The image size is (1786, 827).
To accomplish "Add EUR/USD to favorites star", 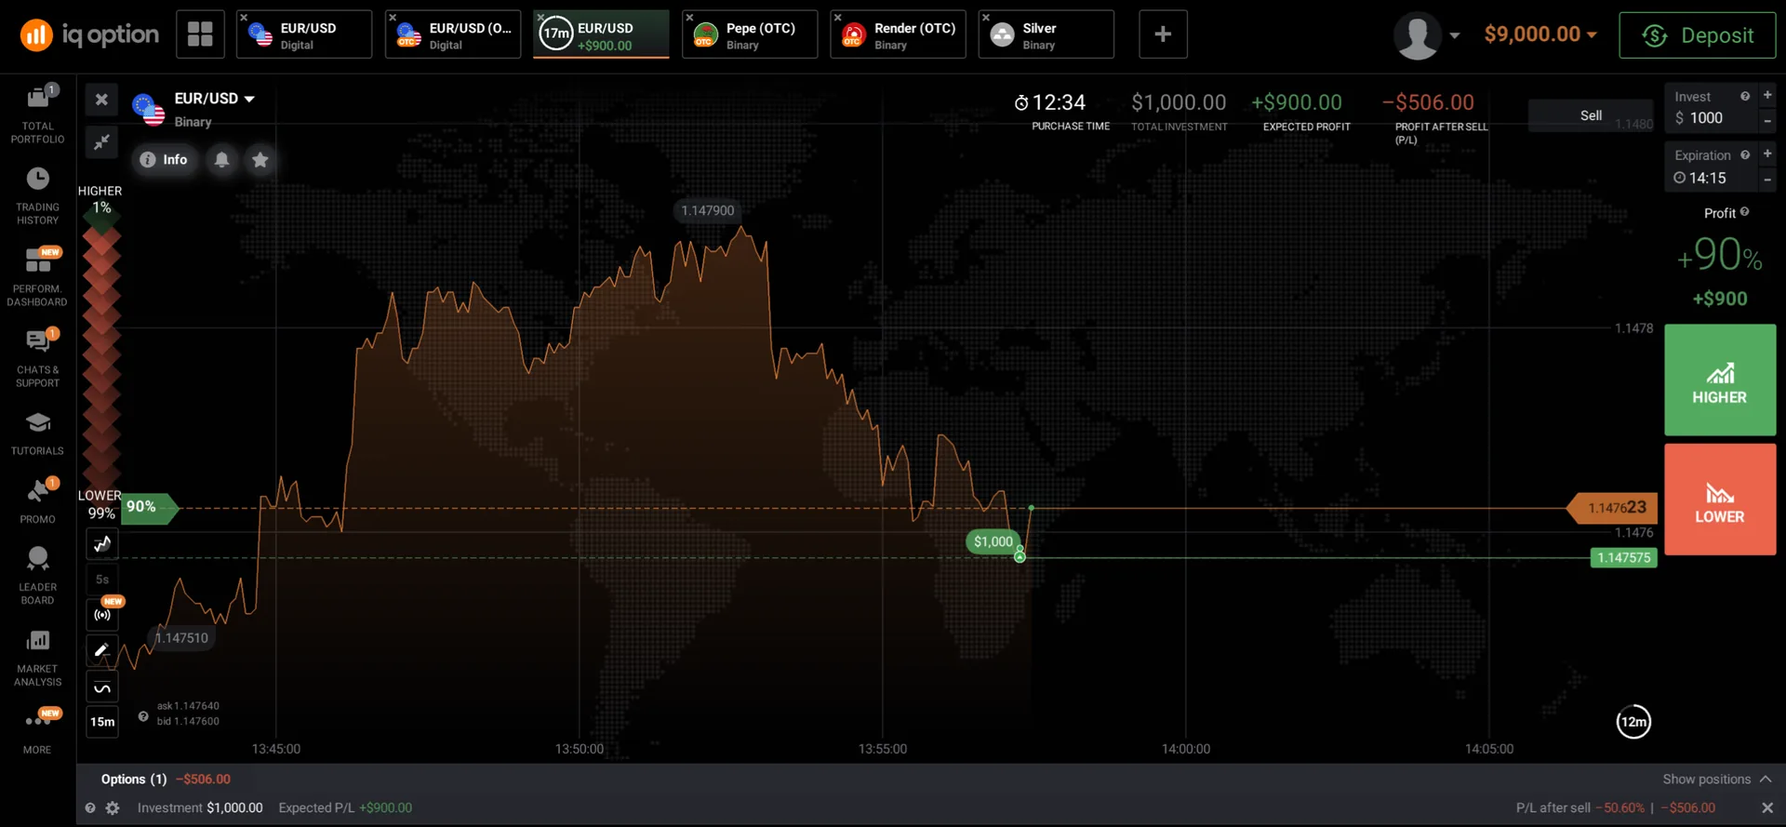I will pos(260,160).
